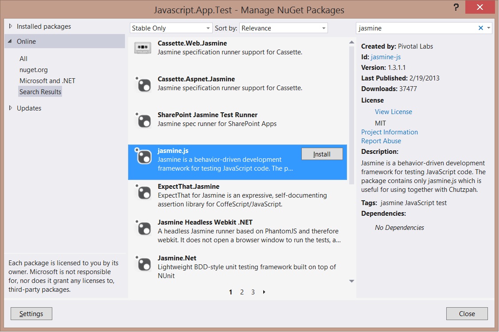Open the jasmine-js Id link
The height and width of the screenshot is (332, 499).
386,57
